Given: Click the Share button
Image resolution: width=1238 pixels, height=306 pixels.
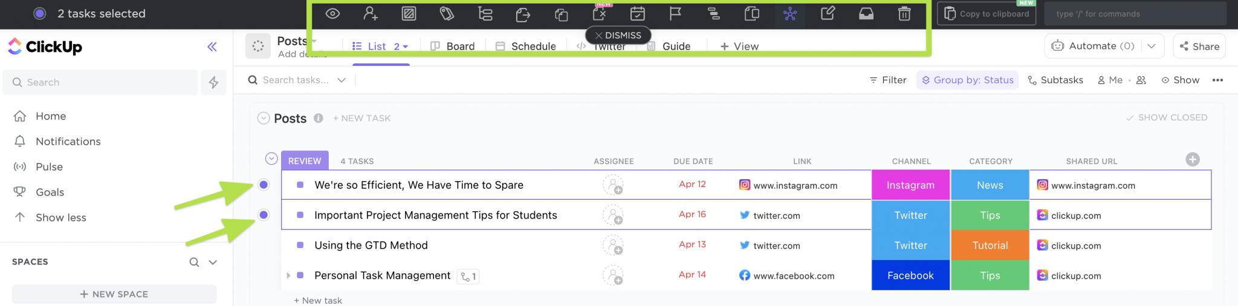Looking at the screenshot, I should pos(1199,46).
